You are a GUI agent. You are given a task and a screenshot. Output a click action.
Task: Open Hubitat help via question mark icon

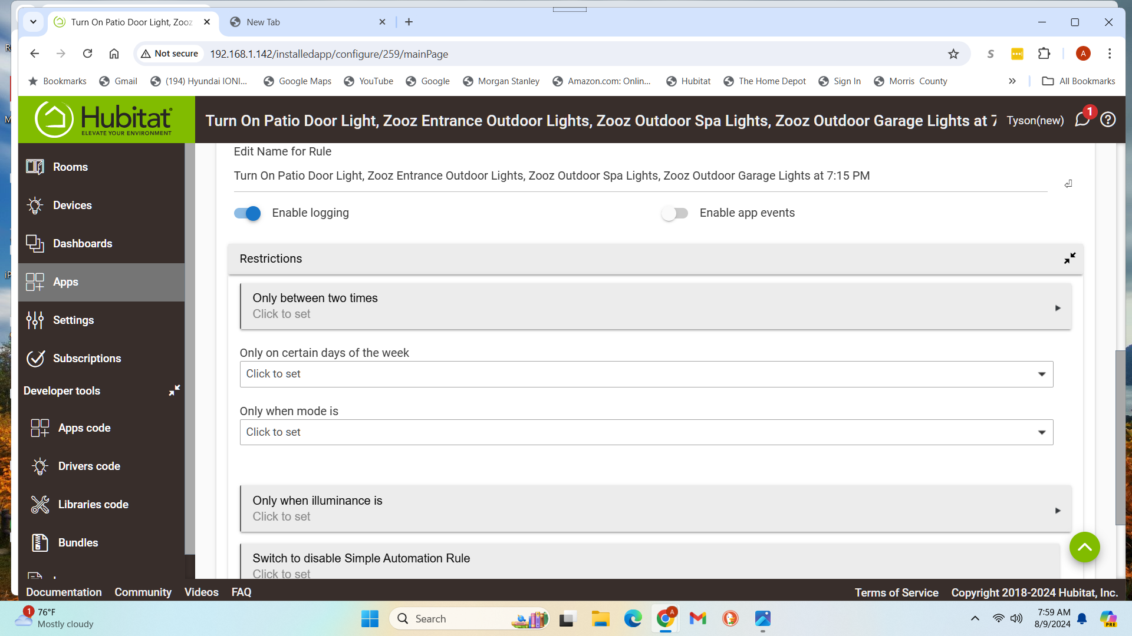pyautogui.click(x=1108, y=120)
